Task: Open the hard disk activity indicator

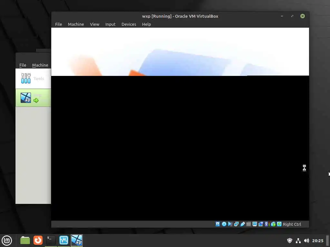Action: pos(218,224)
